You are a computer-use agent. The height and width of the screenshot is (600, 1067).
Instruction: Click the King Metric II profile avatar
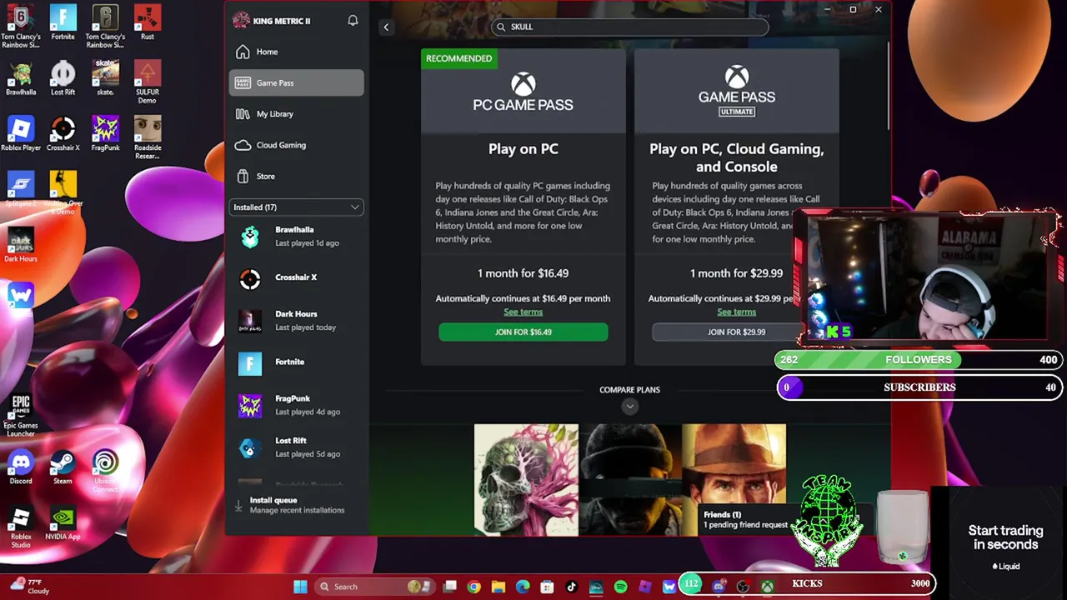click(241, 20)
